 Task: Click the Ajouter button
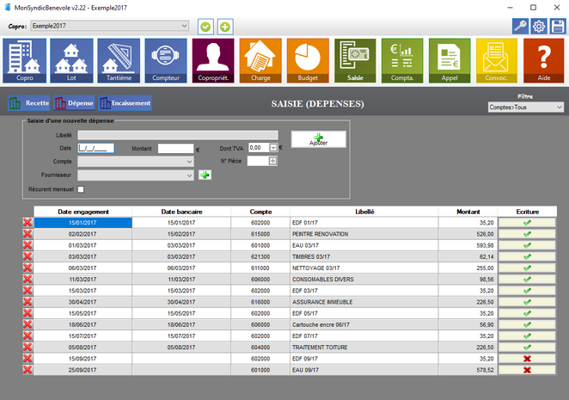click(318, 138)
